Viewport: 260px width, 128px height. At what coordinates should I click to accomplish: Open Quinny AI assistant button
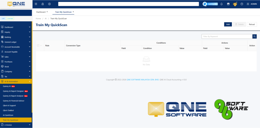[x=210, y=4]
